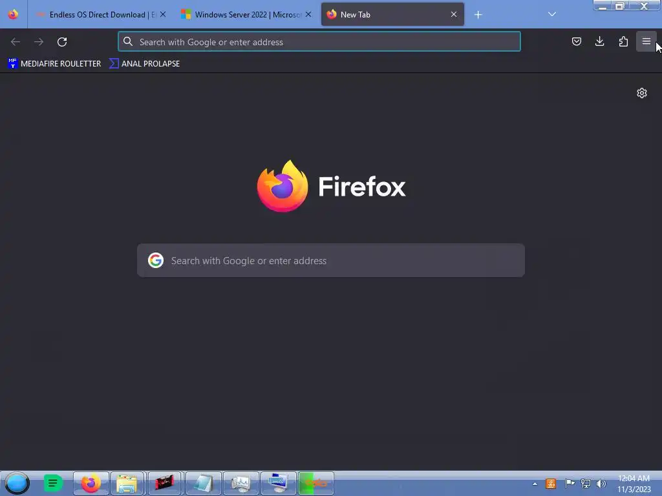Open the MEDIAFIRE ROULETTER bookmark
The width and height of the screenshot is (662, 496).
54,64
